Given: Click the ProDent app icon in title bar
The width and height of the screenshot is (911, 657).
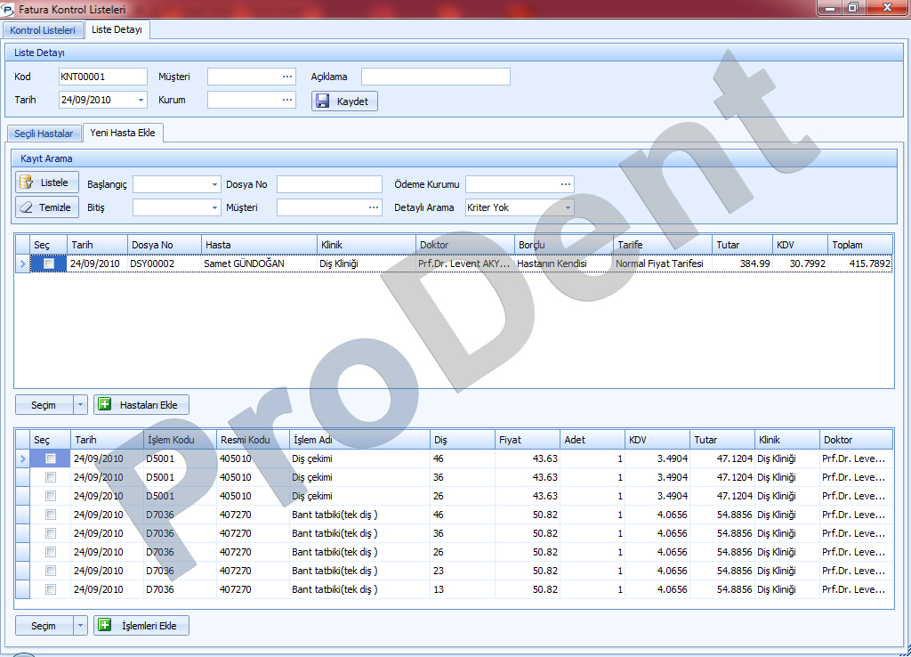Looking at the screenshot, I should [10, 10].
